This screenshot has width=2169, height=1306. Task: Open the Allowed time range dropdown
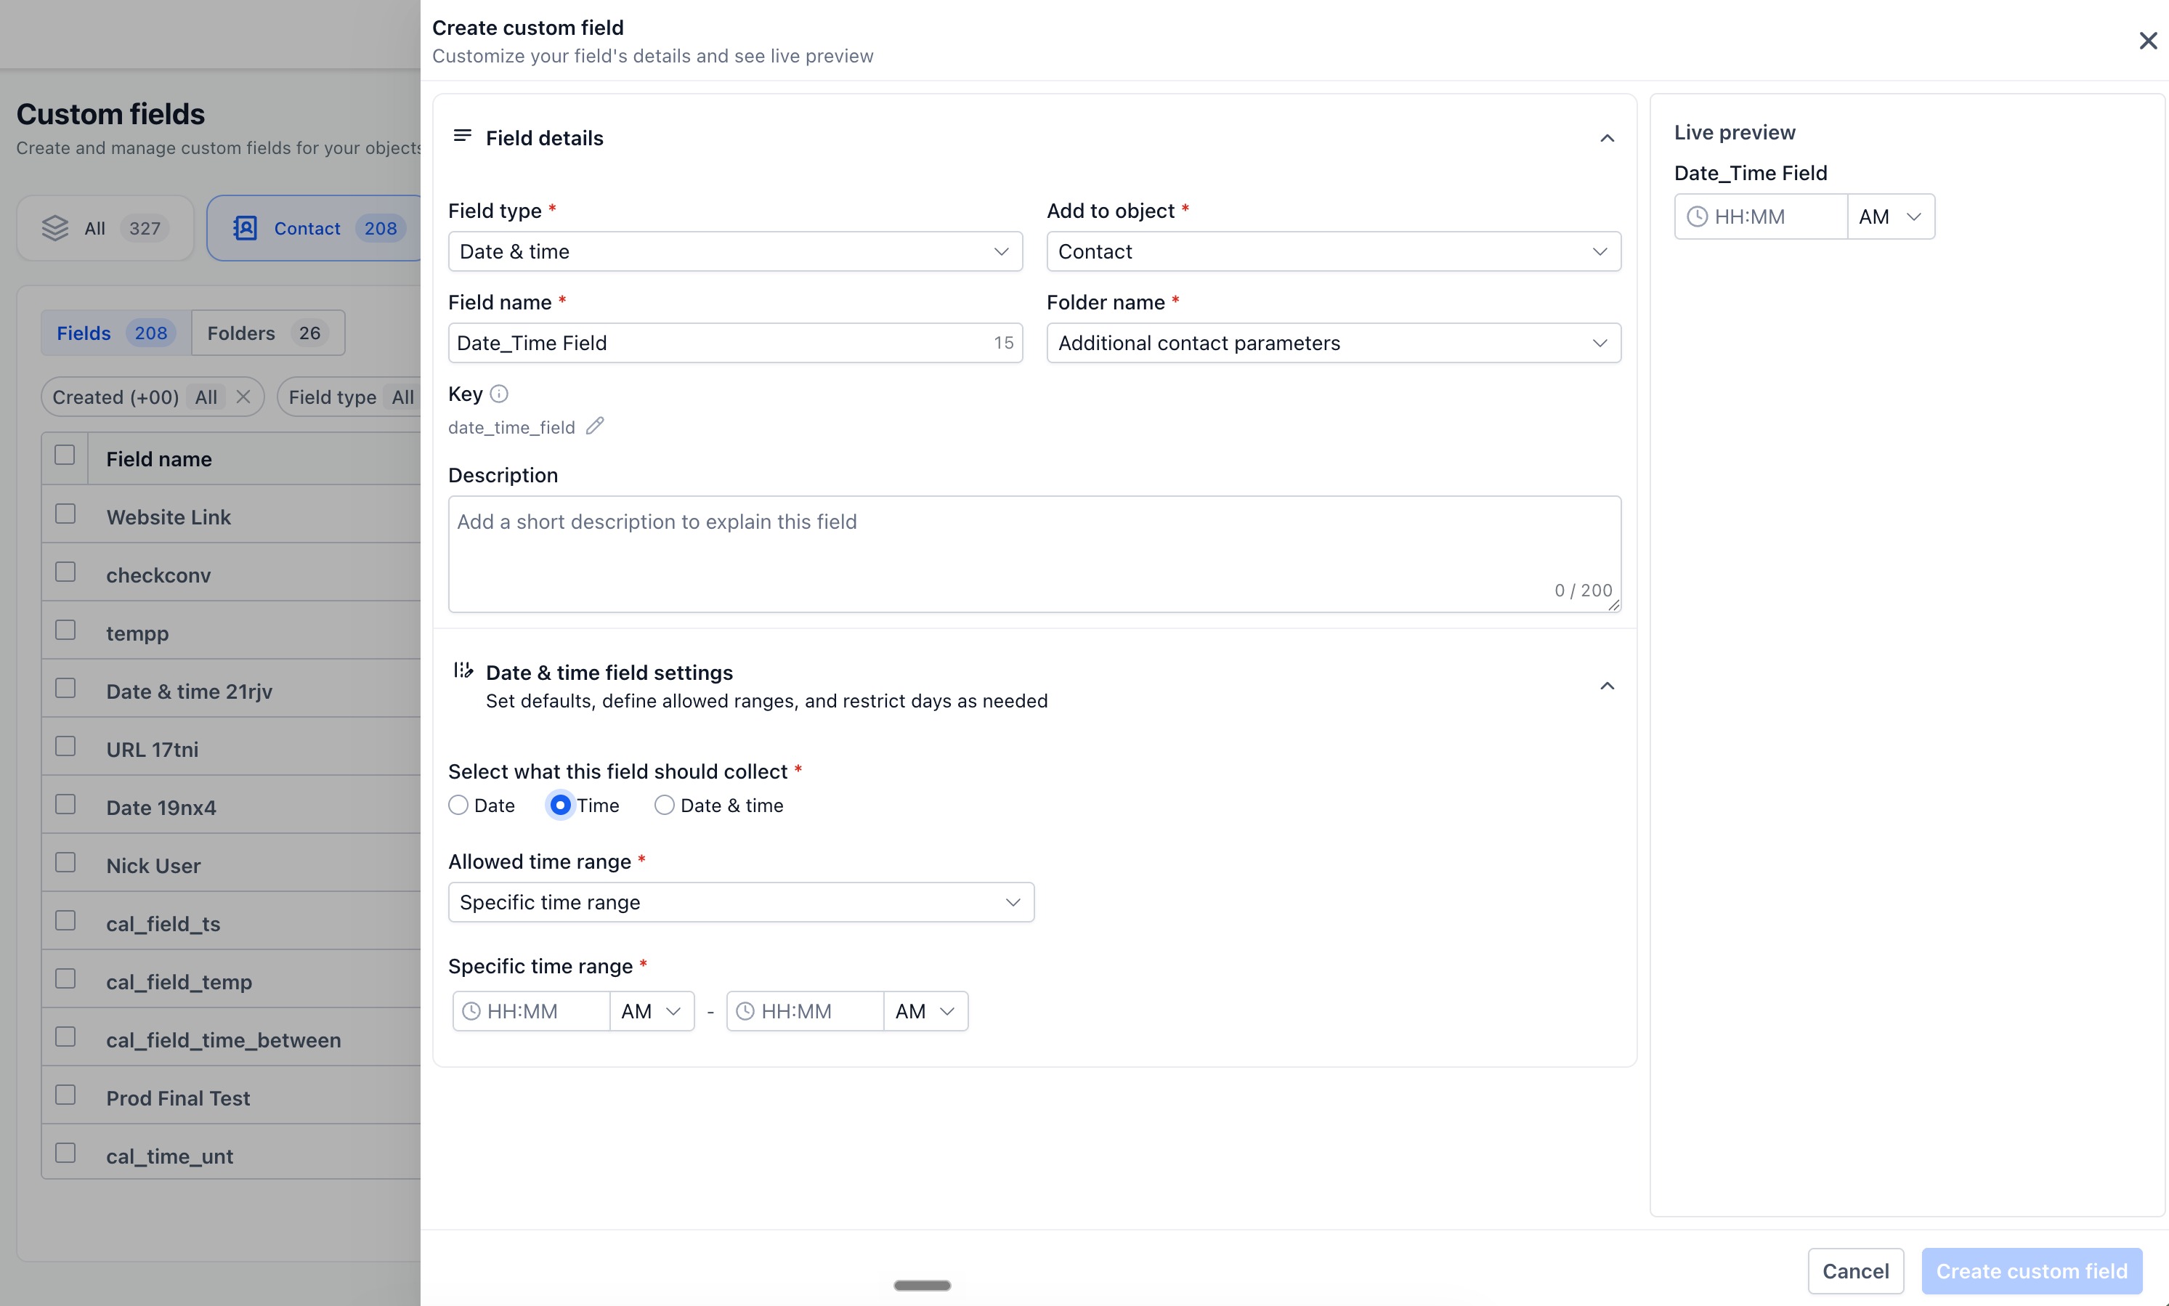pyautogui.click(x=741, y=902)
